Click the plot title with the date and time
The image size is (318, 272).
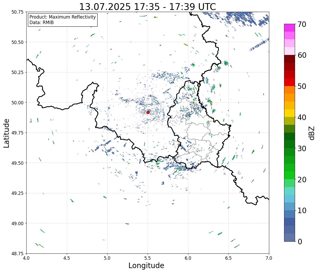click(147, 7)
